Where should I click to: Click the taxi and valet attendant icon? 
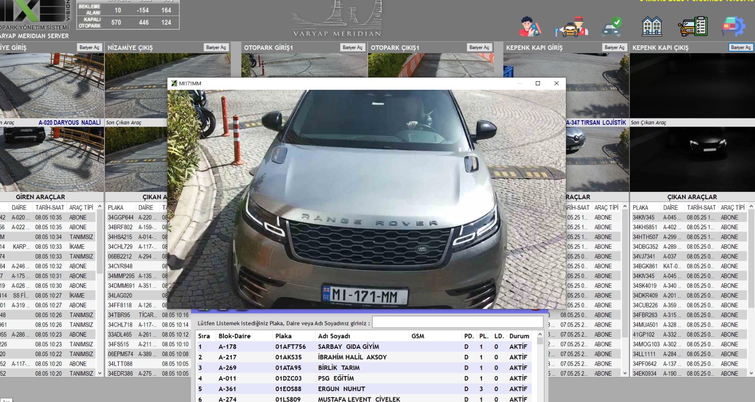coord(571,26)
